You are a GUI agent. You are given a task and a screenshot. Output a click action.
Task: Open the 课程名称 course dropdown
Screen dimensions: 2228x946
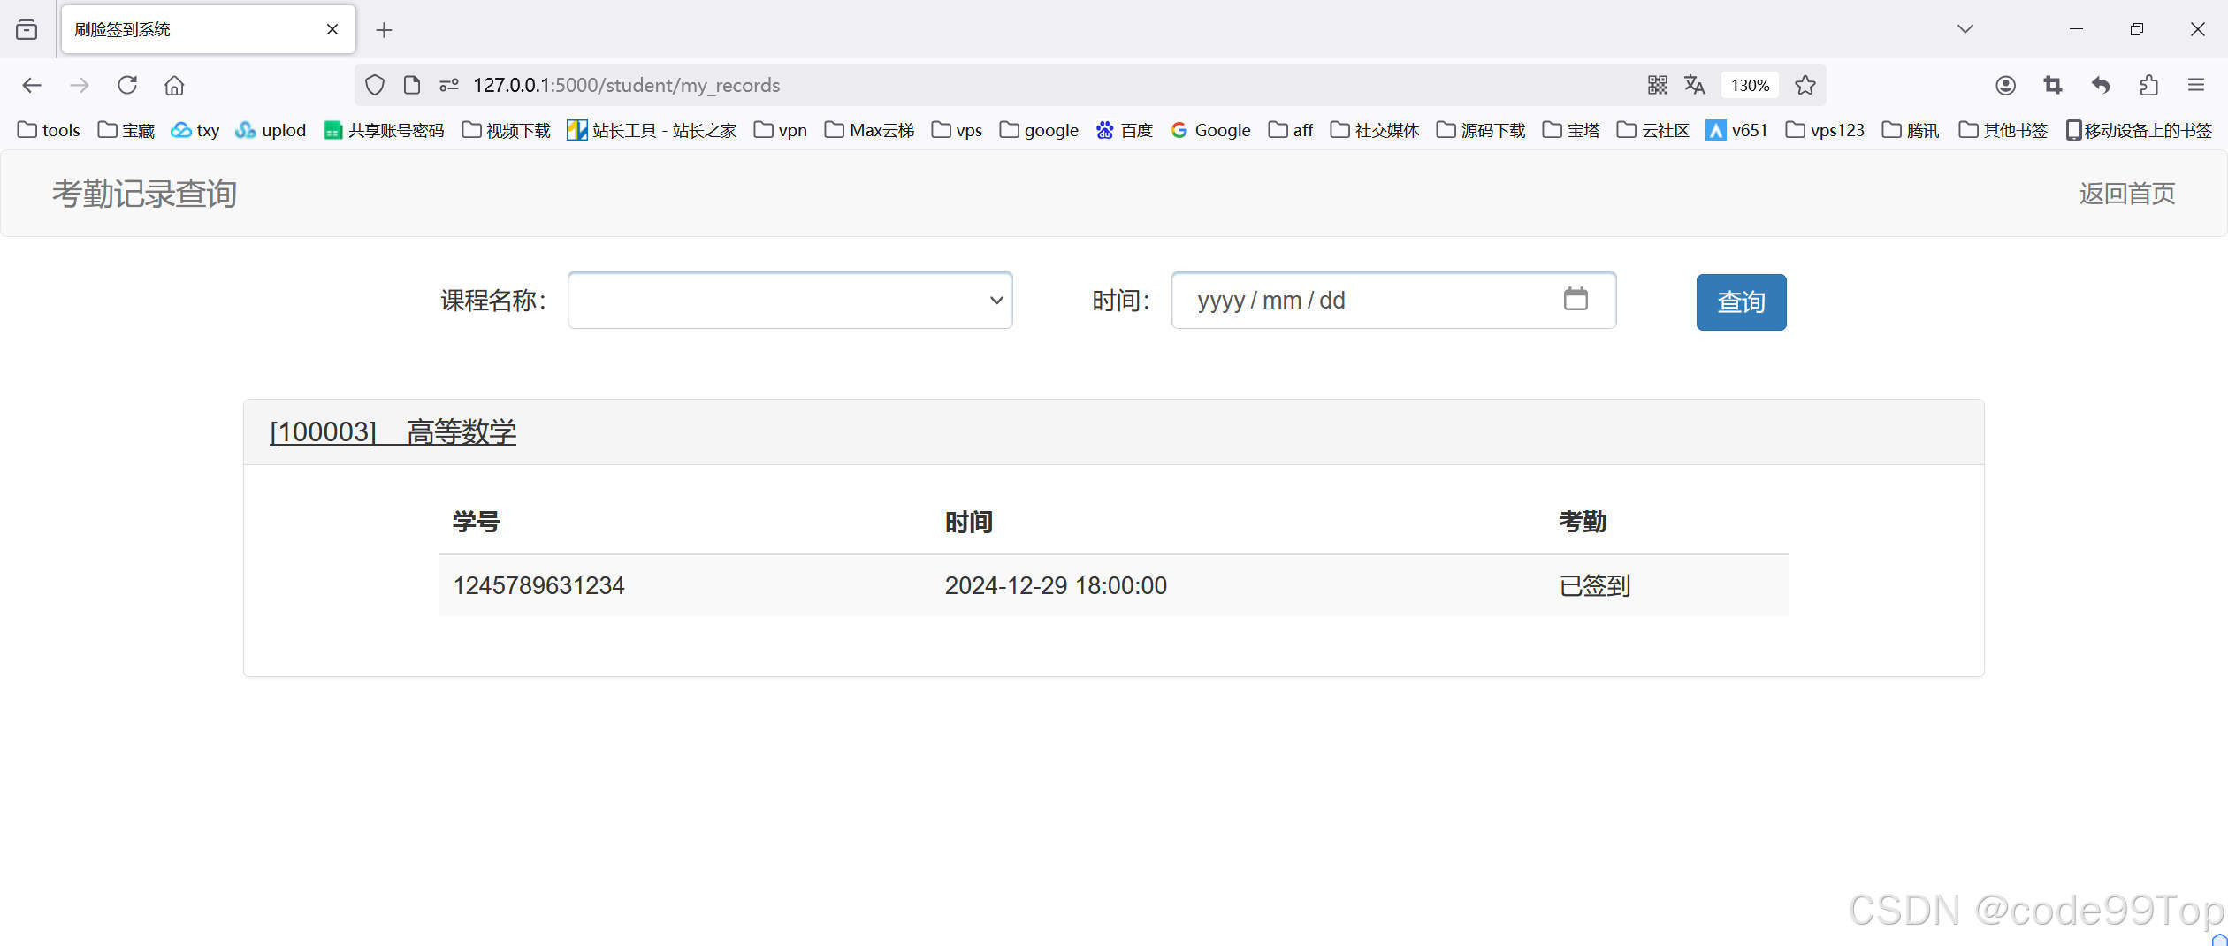[x=790, y=301]
